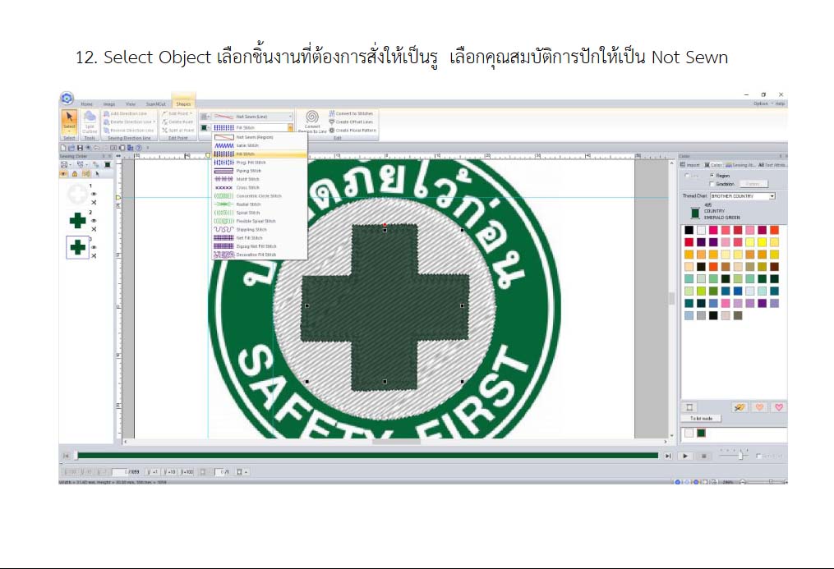Click Delete Point
Image resolution: width=834 pixels, height=569 pixels.
click(177, 122)
